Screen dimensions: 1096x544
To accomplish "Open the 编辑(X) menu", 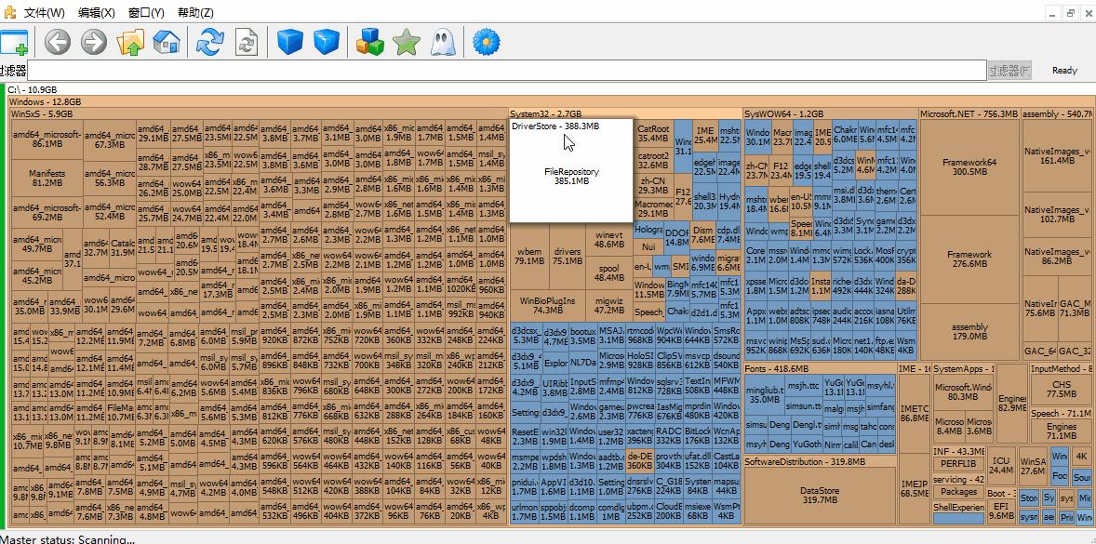I will [x=97, y=13].
